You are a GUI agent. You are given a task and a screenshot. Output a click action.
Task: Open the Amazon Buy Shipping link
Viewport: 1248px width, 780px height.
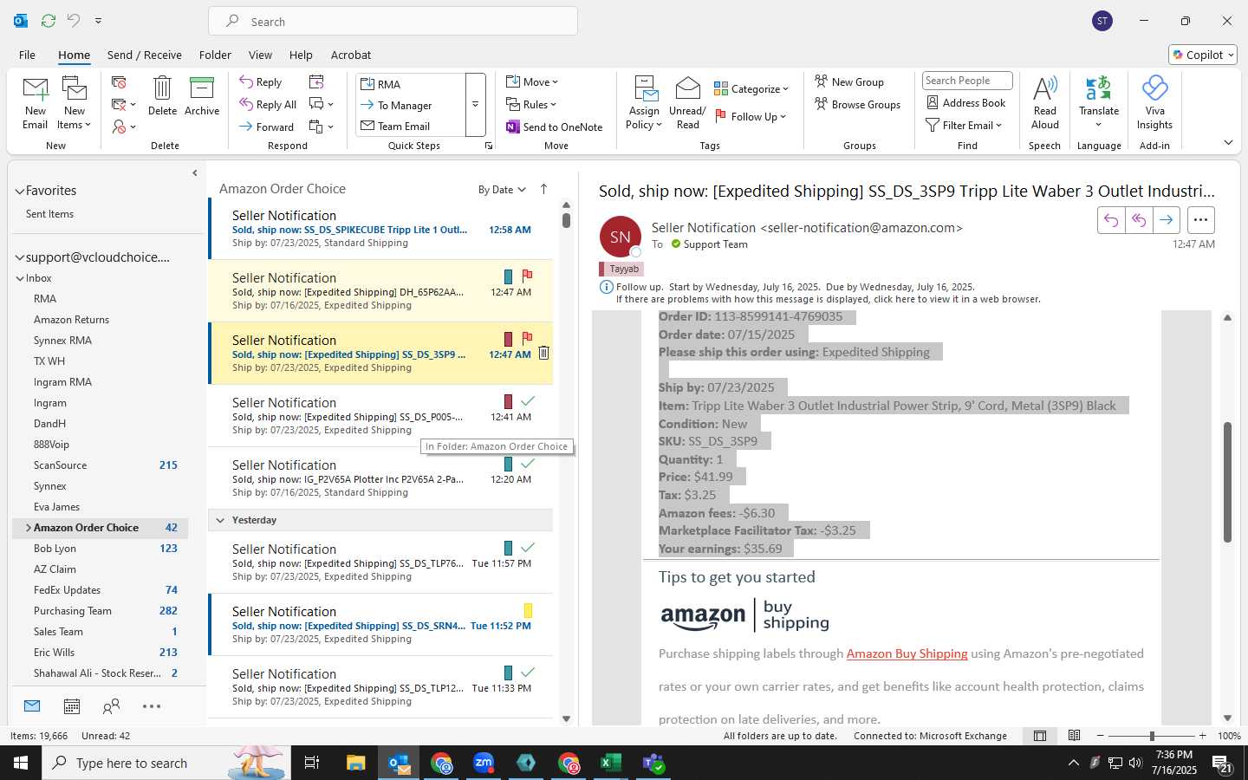click(907, 653)
